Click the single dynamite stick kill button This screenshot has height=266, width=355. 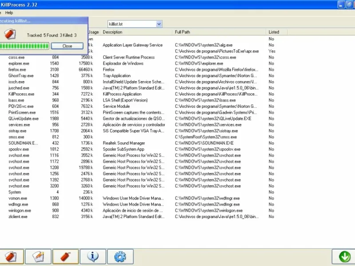66,257
